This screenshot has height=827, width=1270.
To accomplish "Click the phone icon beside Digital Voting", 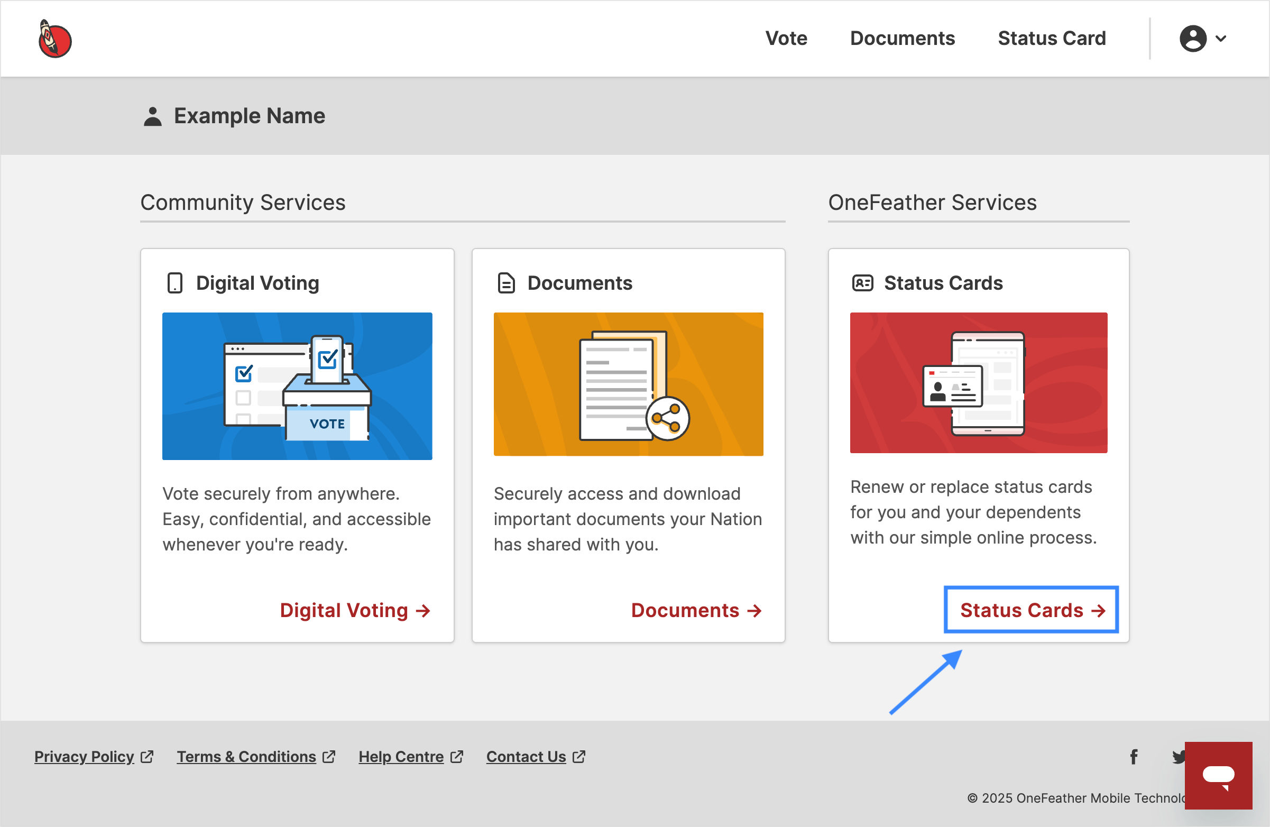I will click(174, 283).
